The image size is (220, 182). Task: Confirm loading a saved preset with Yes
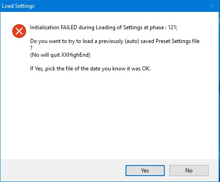[x=145, y=171]
